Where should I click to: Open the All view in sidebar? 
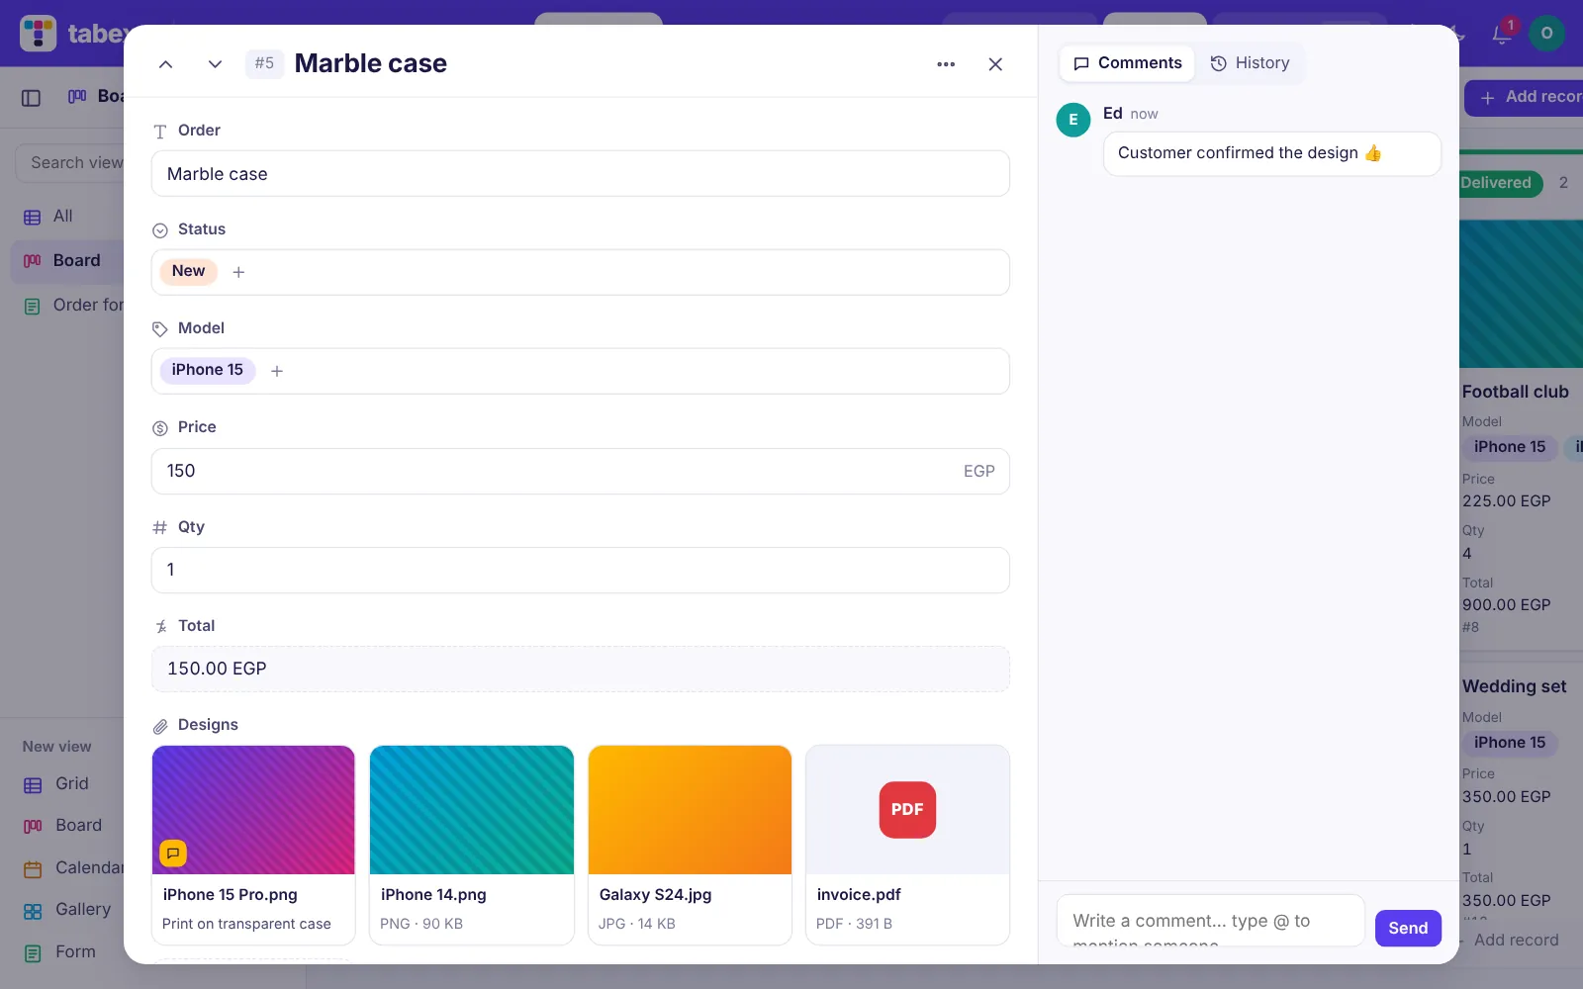(67, 216)
